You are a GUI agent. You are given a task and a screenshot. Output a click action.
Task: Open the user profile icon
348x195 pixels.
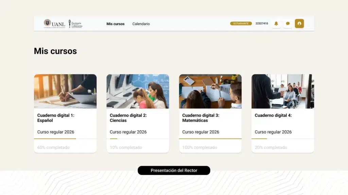299,24
